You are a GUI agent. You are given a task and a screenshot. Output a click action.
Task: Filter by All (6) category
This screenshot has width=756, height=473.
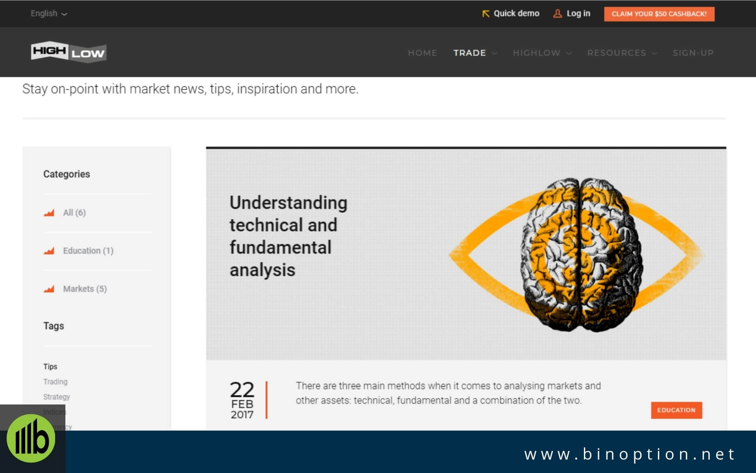(74, 213)
